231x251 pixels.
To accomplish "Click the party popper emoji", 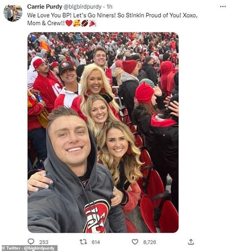I will coord(93,23).
